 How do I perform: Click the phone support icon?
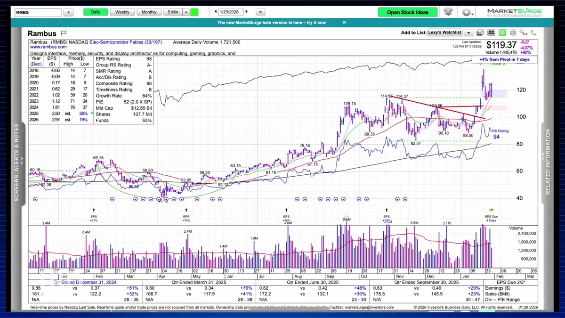[x=533, y=33]
